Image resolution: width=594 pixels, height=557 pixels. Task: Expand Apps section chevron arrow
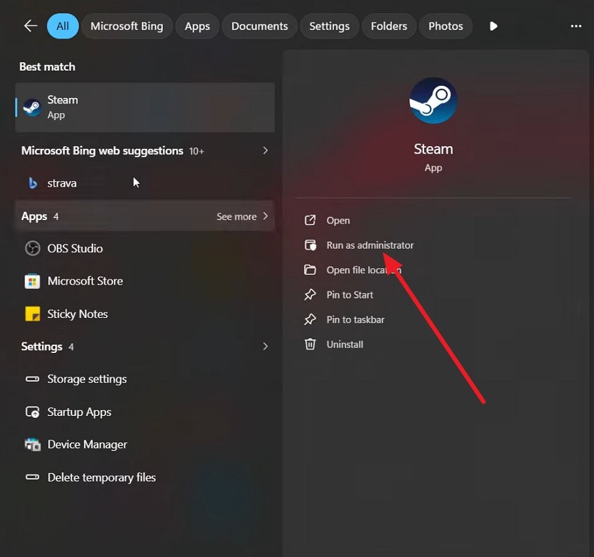[265, 216]
